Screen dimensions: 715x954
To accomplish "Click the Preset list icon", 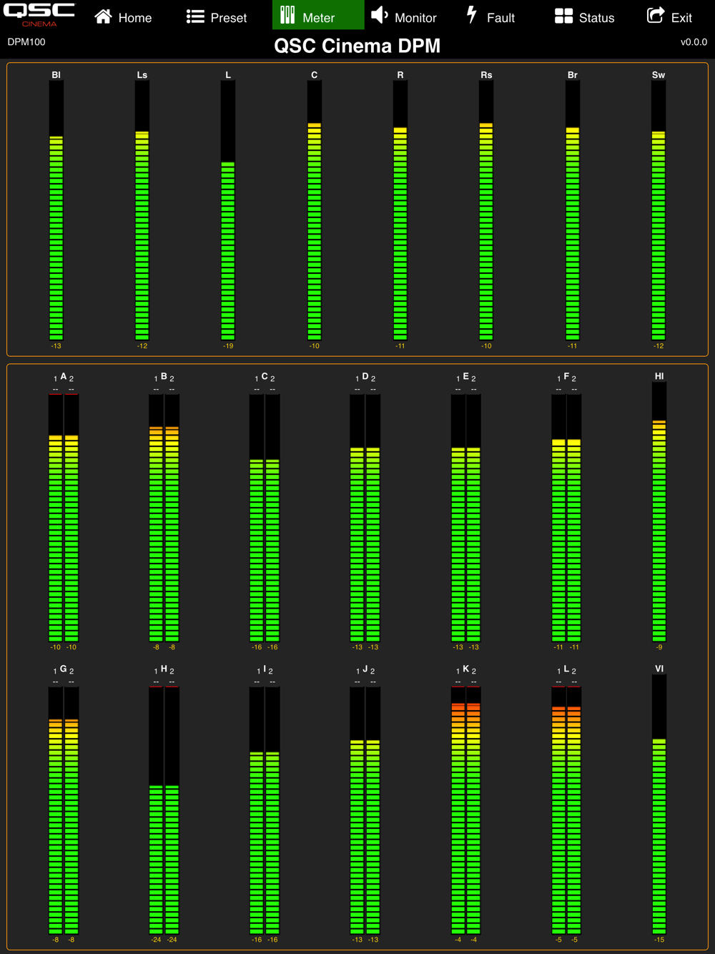I will 195,16.
